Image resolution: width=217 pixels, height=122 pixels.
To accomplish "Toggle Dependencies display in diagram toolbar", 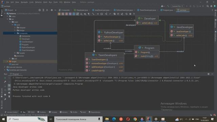I will [78, 14].
